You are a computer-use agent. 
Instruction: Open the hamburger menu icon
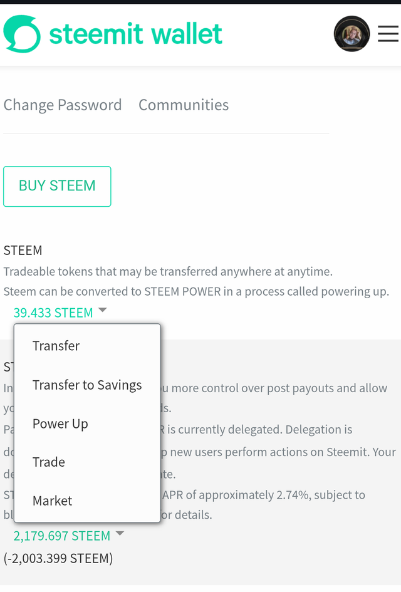[x=388, y=34]
